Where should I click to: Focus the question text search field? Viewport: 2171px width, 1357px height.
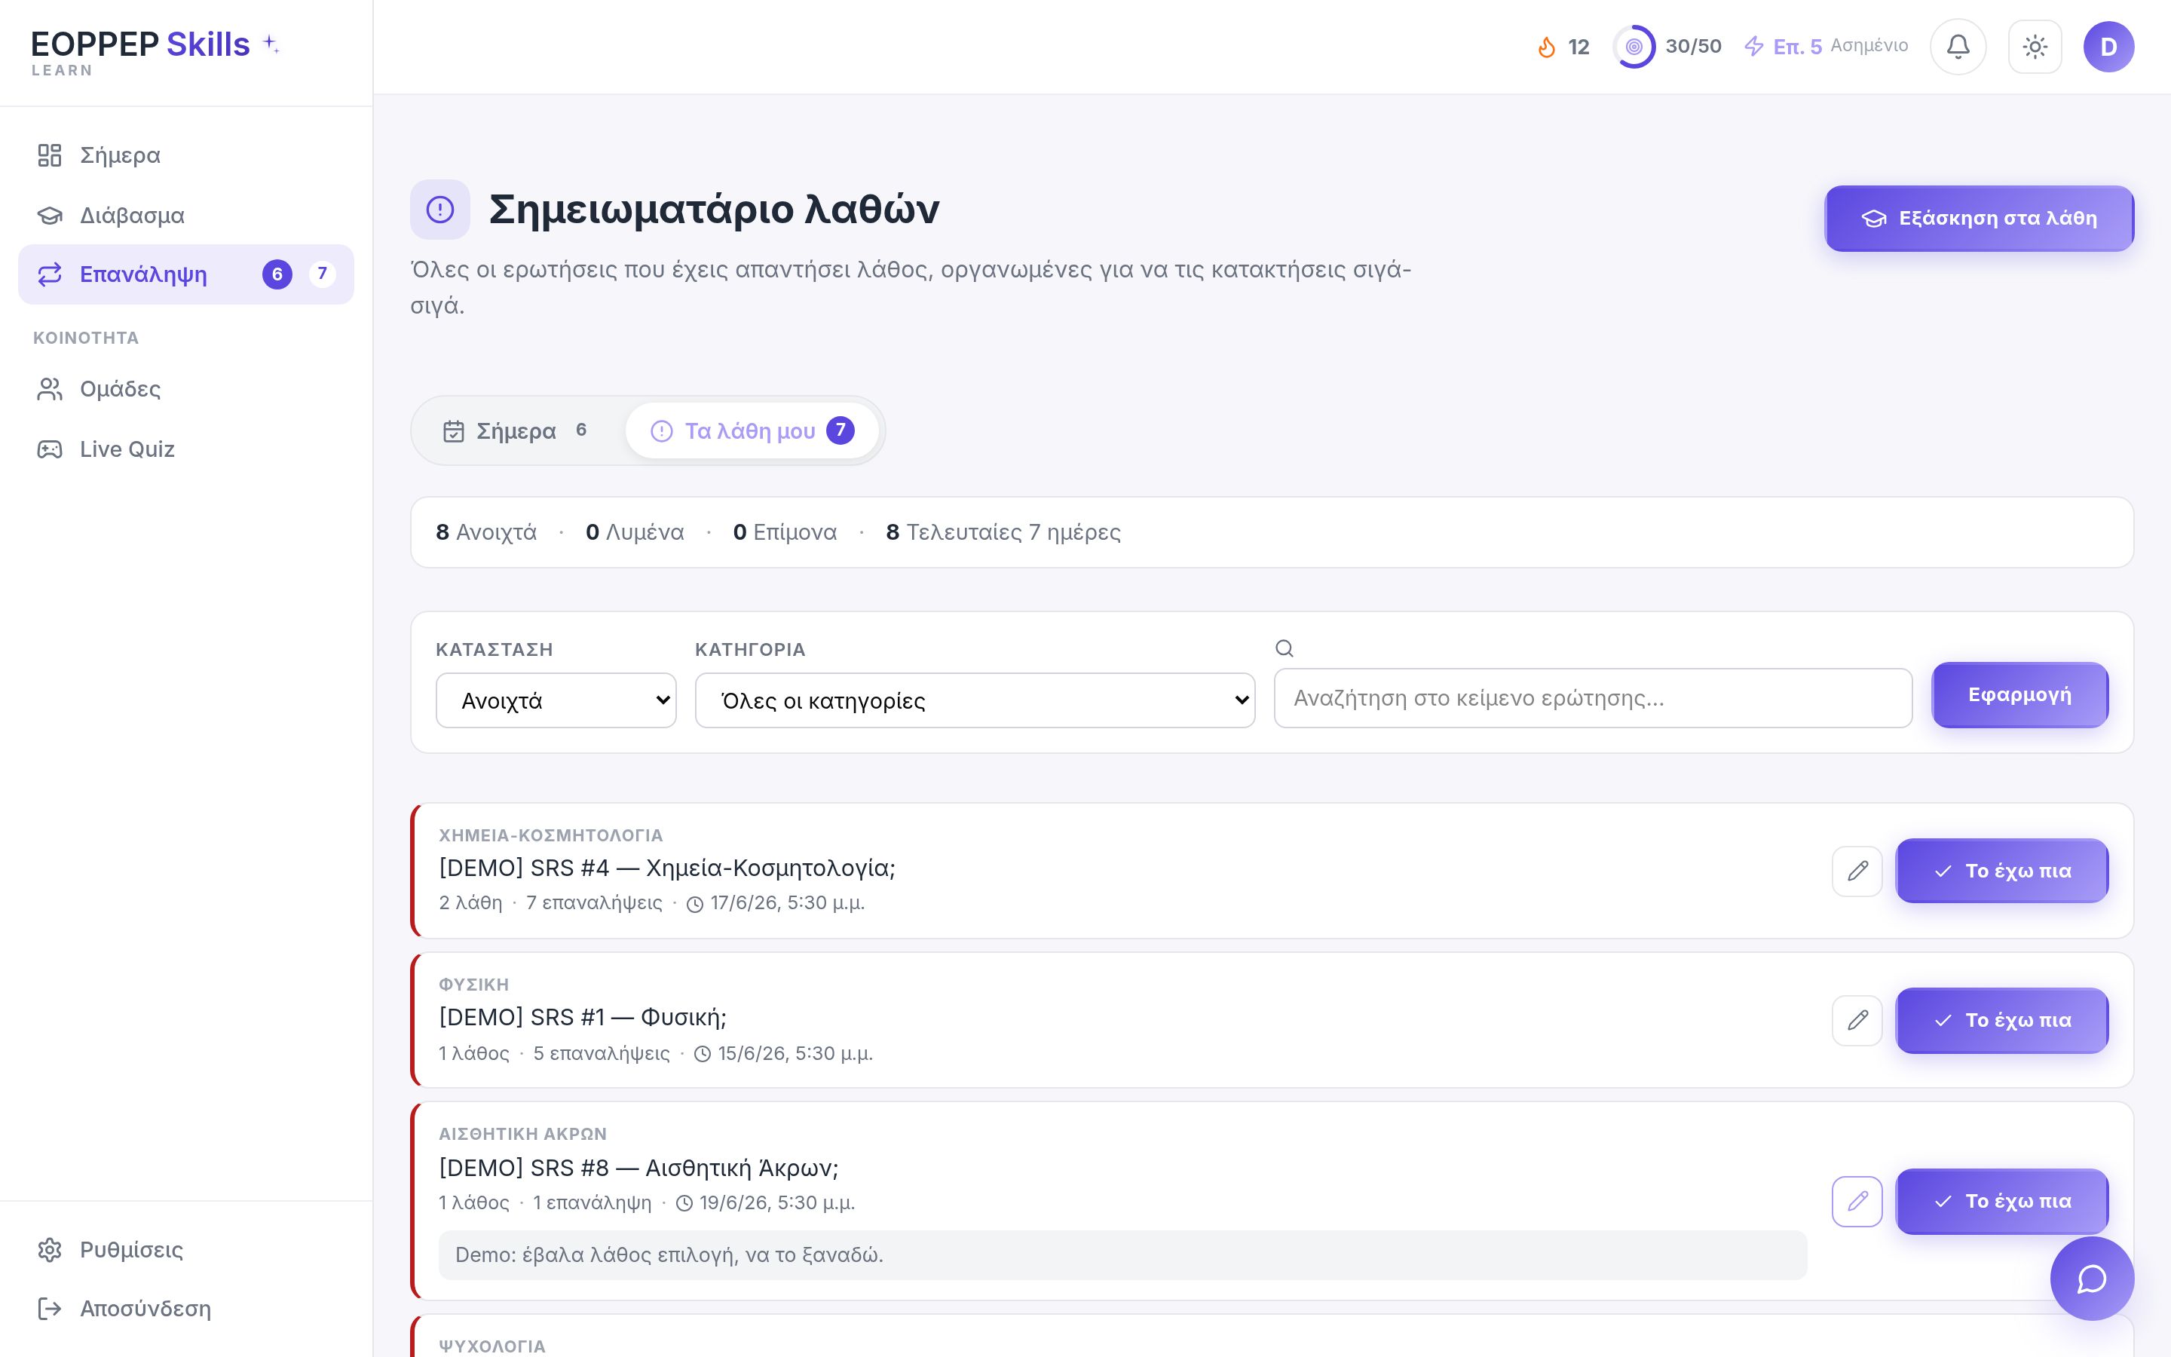click(x=1594, y=698)
